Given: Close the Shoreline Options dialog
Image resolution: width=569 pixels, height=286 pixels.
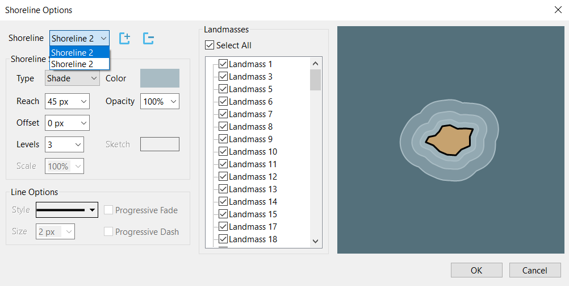Looking at the screenshot, I should pos(557,10).
